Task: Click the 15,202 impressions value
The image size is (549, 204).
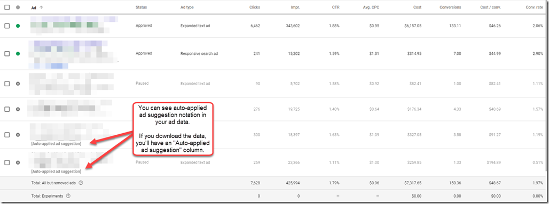Action: point(294,54)
